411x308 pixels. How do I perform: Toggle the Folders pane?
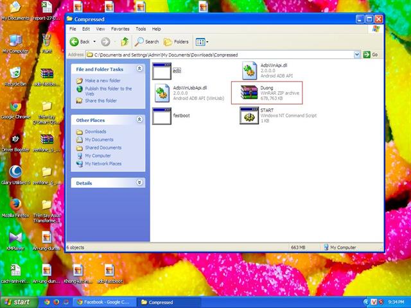point(176,42)
